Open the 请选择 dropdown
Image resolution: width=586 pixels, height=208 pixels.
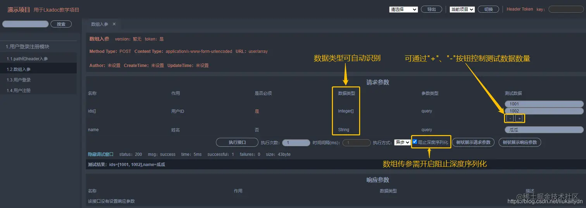click(403, 10)
